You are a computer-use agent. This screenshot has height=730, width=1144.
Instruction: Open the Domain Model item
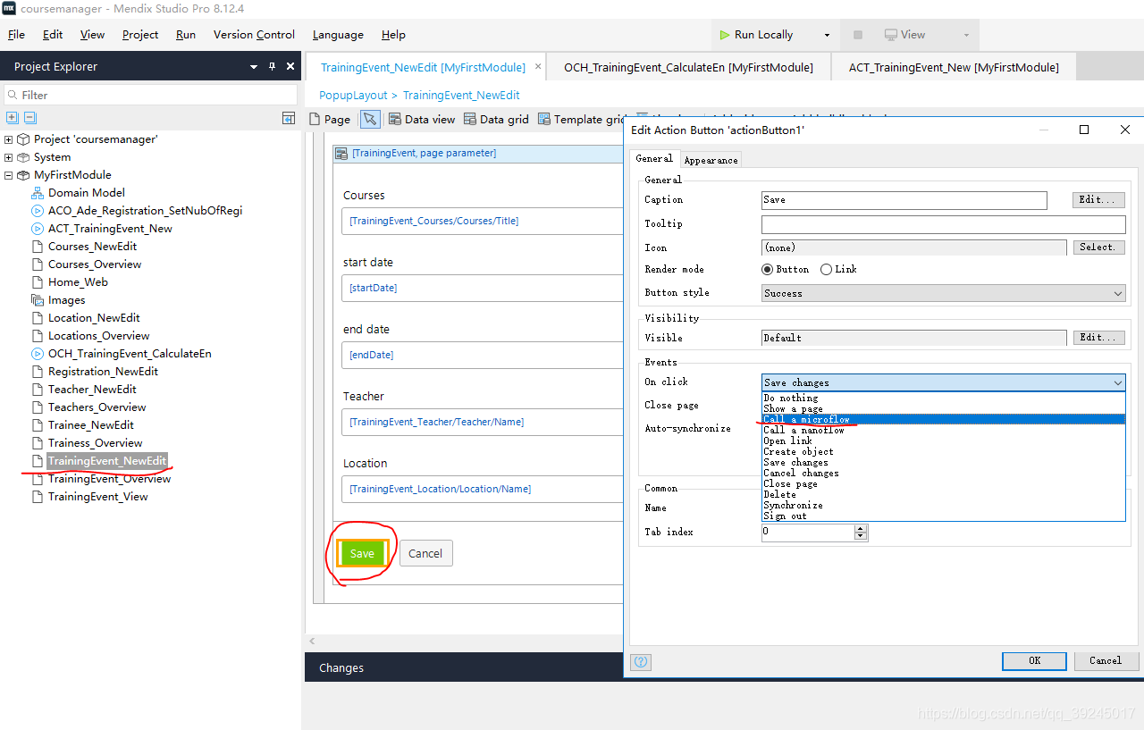(x=86, y=192)
